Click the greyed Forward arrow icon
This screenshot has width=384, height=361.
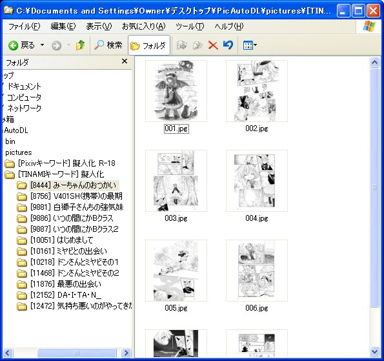(56, 46)
